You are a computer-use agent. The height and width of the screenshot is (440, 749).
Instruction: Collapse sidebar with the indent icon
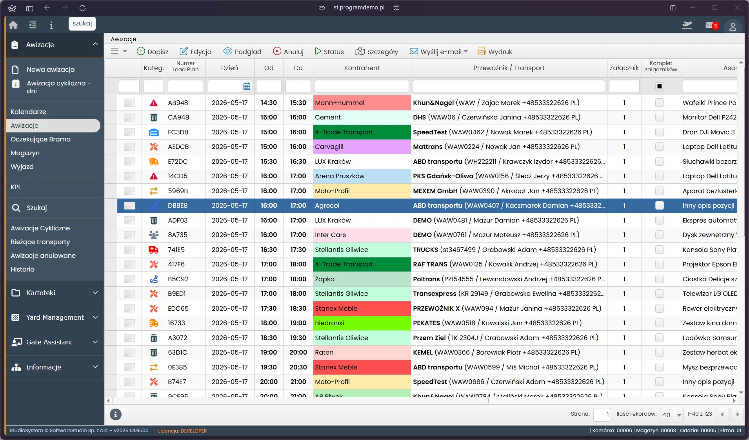33,25
